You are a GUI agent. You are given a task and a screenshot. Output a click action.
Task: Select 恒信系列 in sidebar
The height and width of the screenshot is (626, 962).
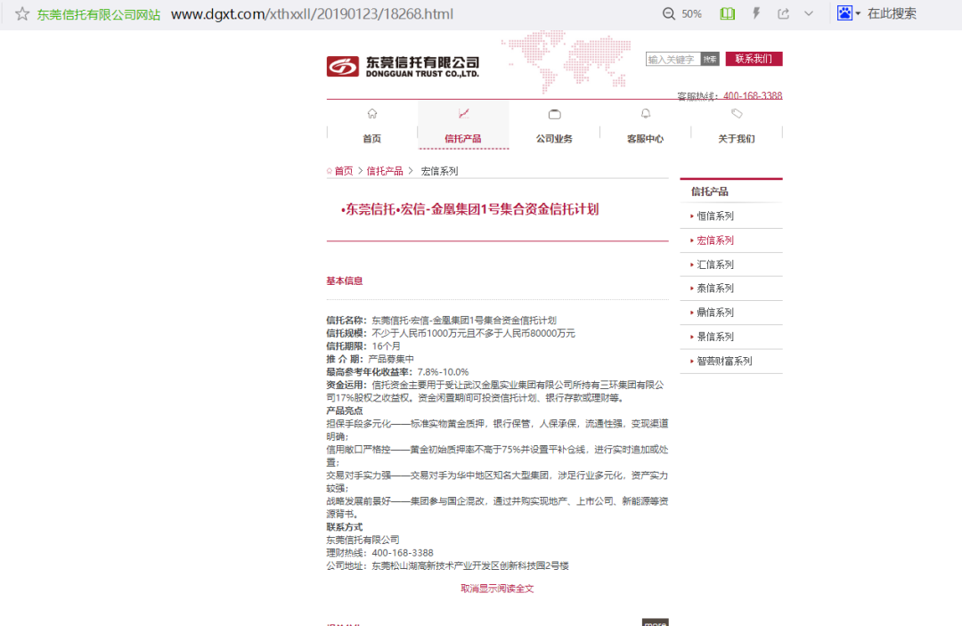pyautogui.click(x=715, y=215)
